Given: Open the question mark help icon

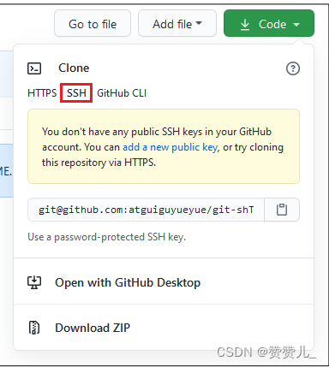Looking at the screenshot, I should [293, 68].
